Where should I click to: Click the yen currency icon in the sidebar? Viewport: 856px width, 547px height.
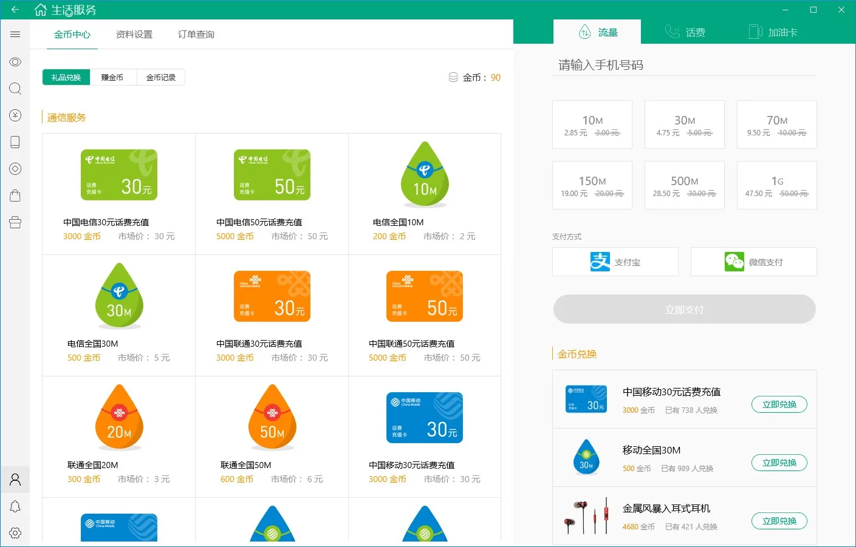(15, 115)
